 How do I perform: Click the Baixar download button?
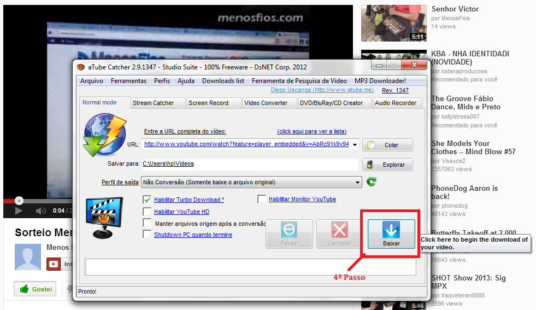tap(391, 233)
